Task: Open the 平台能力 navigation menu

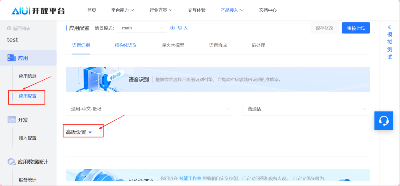Action: [x=123, y=10]
